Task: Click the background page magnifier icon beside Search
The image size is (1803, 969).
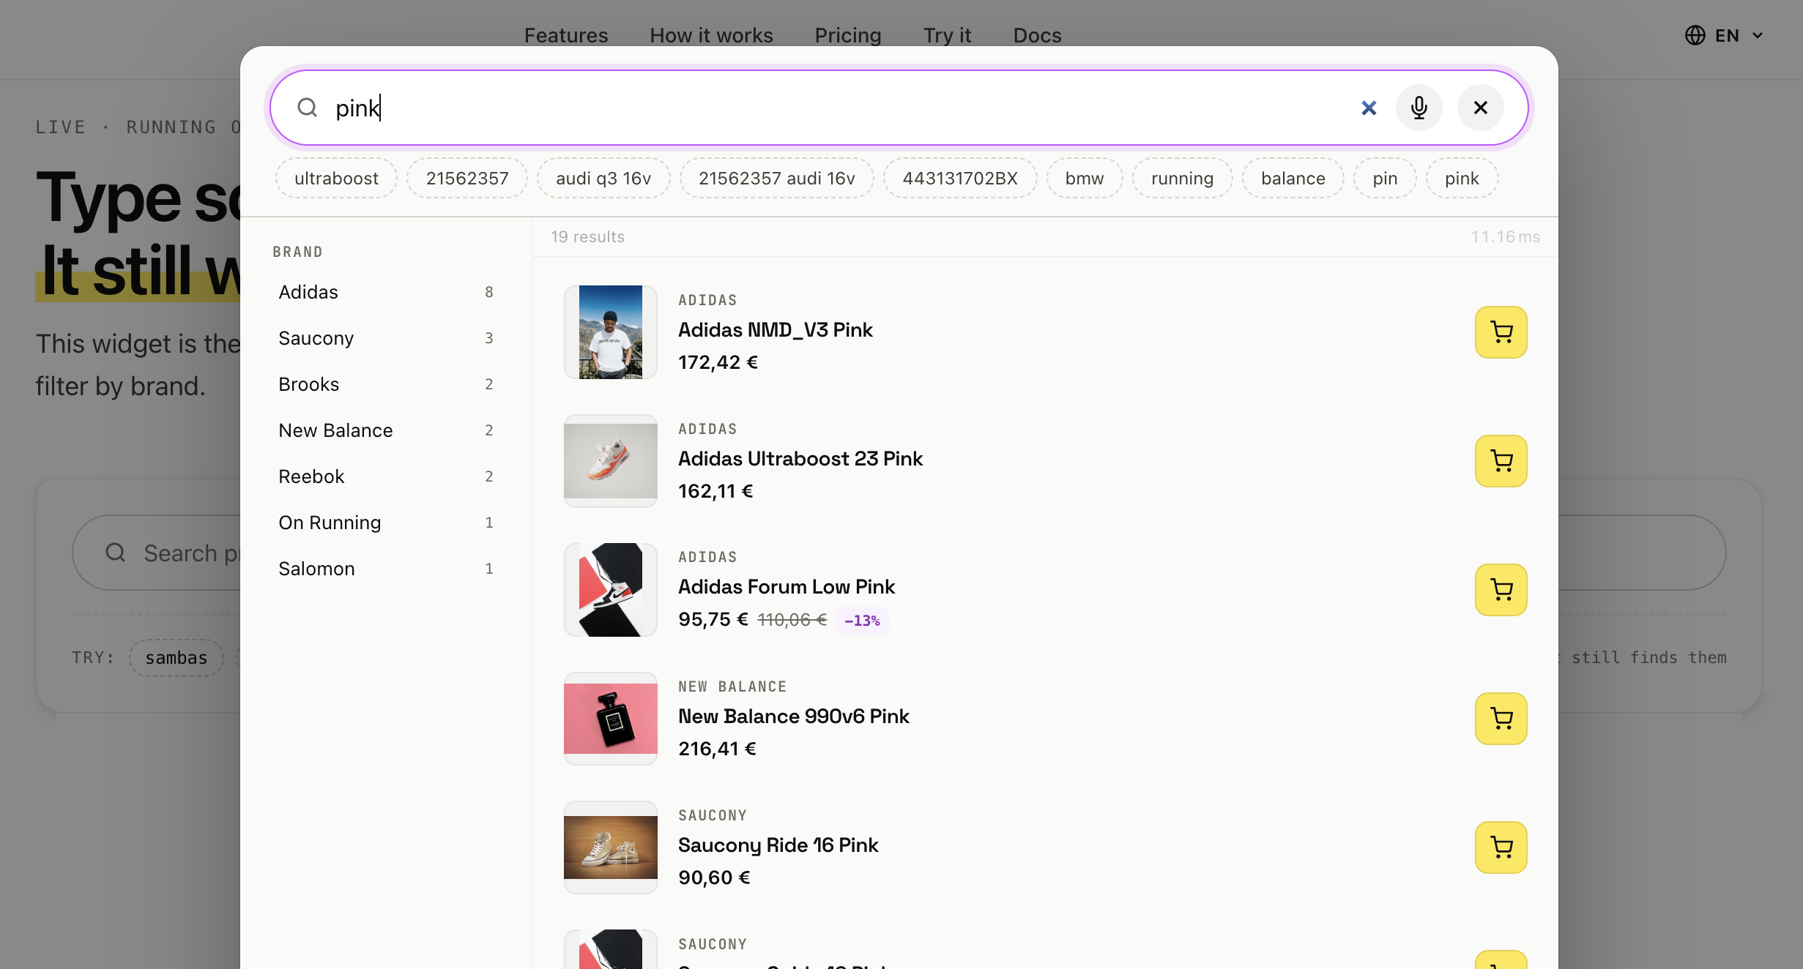Action: (x=116, y=553)
